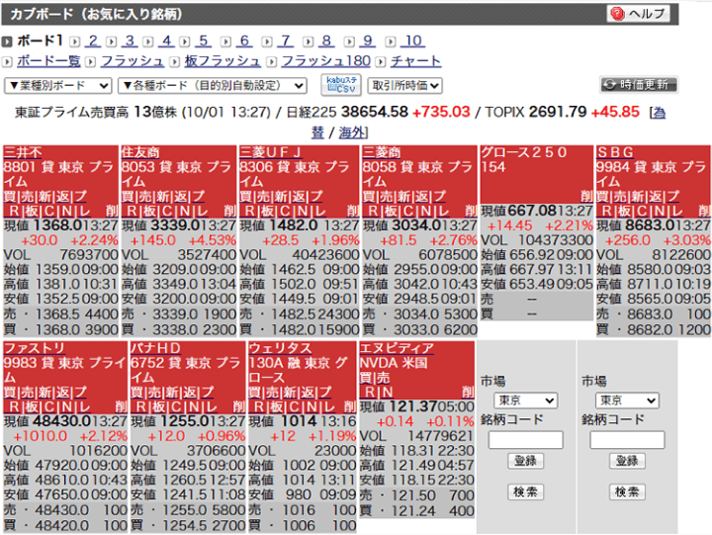Screen dimensions: 712x535
Task: Switch to board 4
Action: pos(166,41)
